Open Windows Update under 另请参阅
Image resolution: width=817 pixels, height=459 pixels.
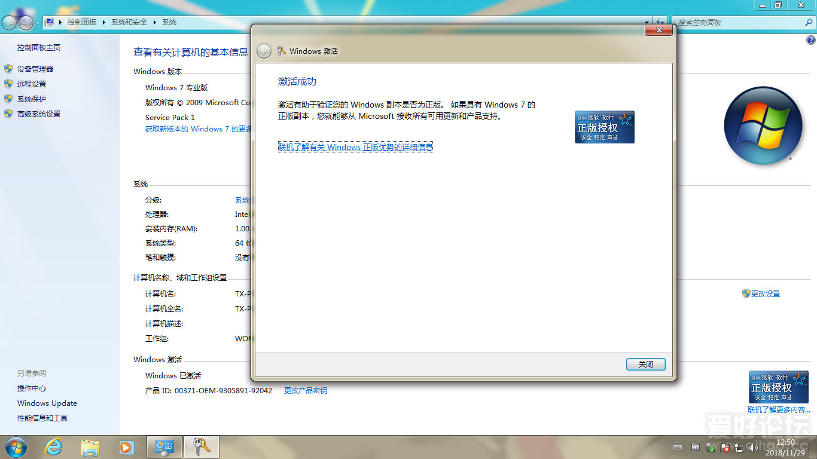tap(47, 403)
